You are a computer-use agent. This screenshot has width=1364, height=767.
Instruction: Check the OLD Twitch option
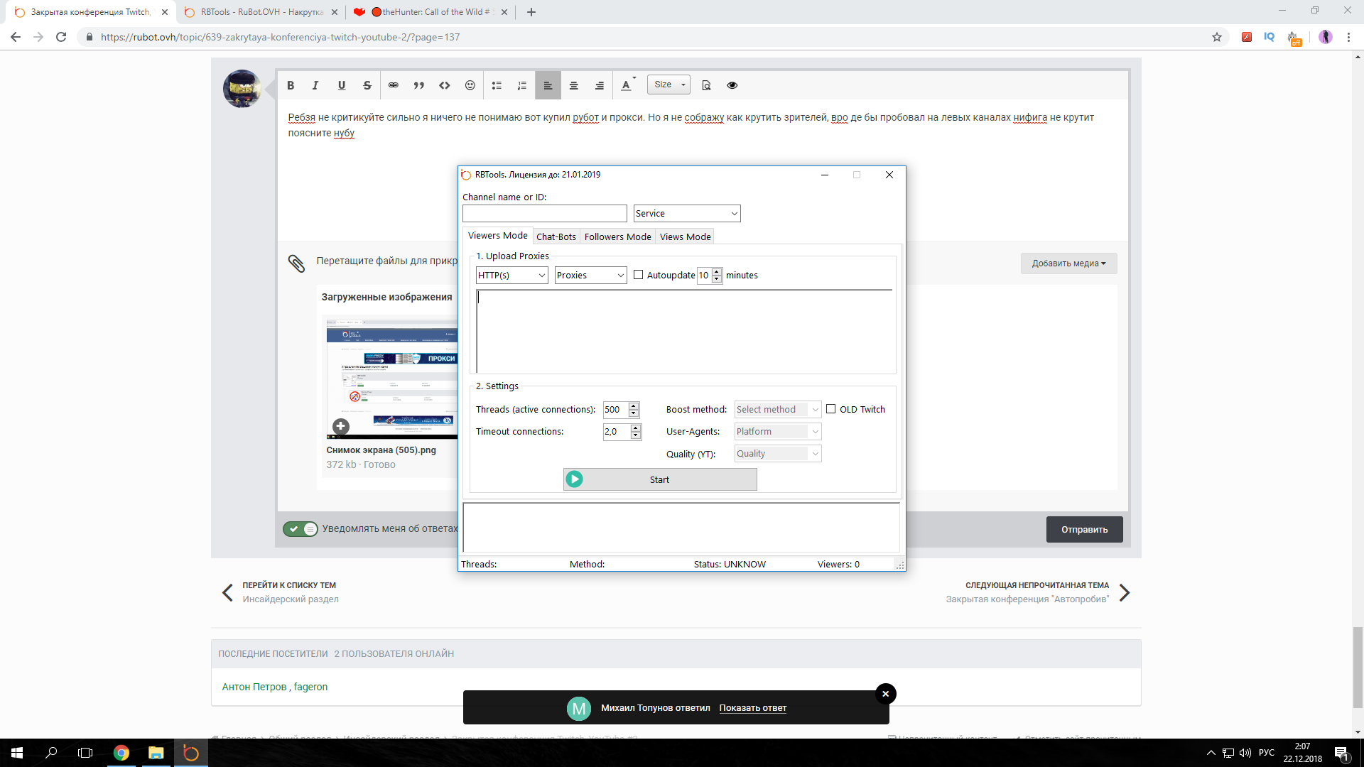830,409
